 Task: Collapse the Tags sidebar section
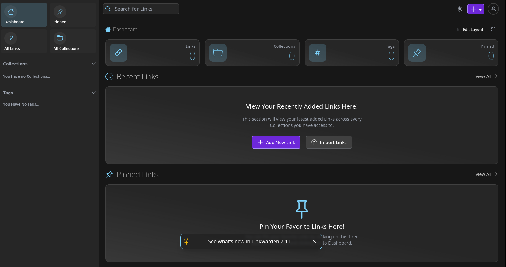pos(93,93)
